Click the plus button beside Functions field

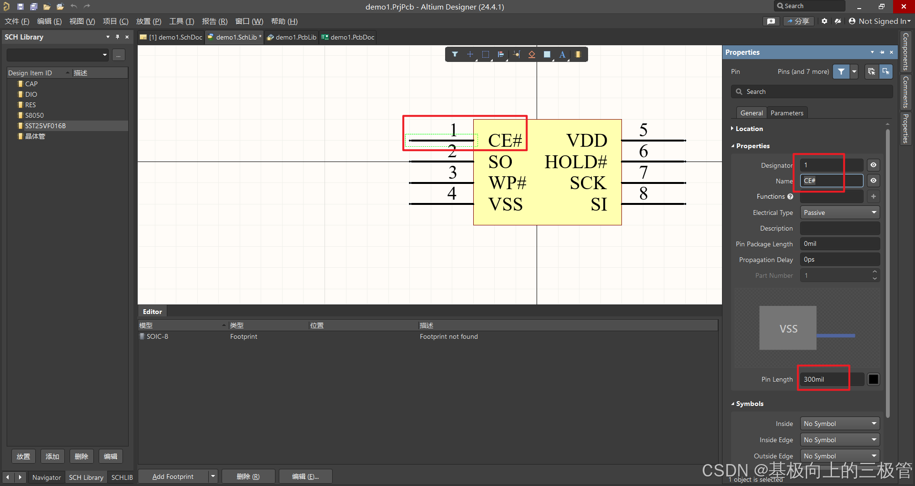click(x=874, y=196)
